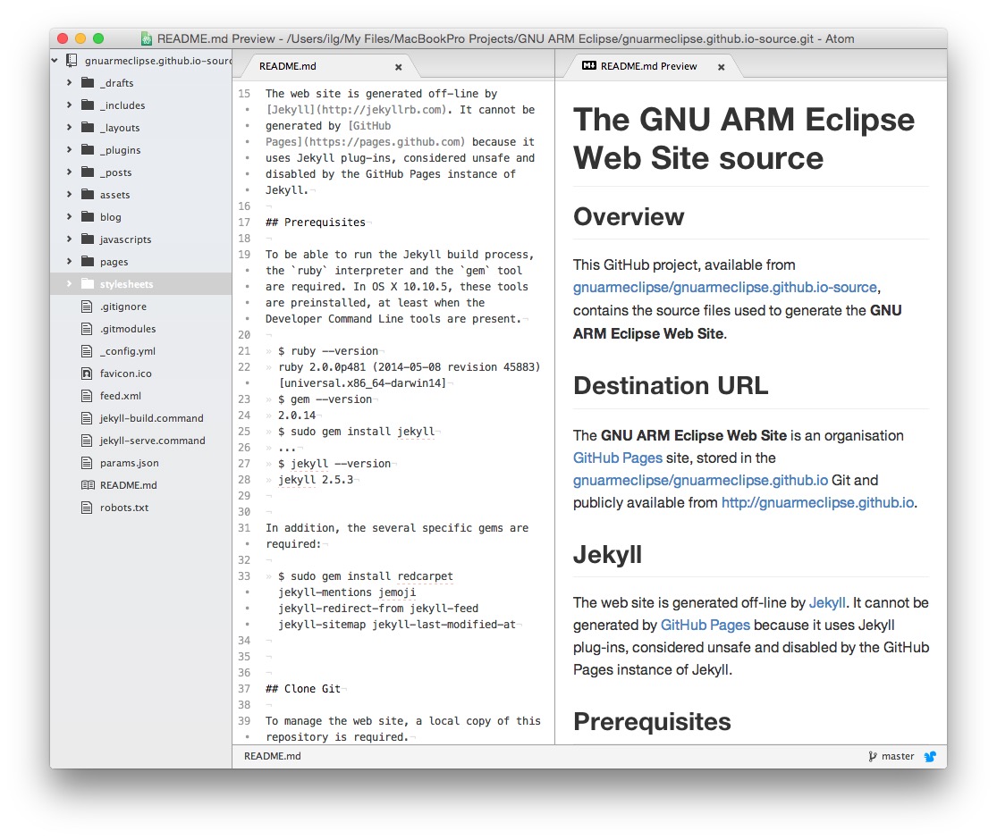Expand the _drafts folder chevron
Image resolution: width=997 pixels, height=840 pixels.
coord(70,82)
